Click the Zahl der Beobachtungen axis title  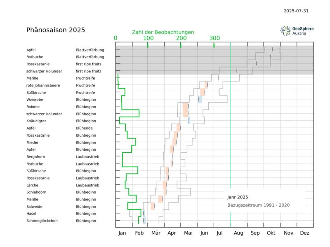pyautogui.click(x=163, y=33)
